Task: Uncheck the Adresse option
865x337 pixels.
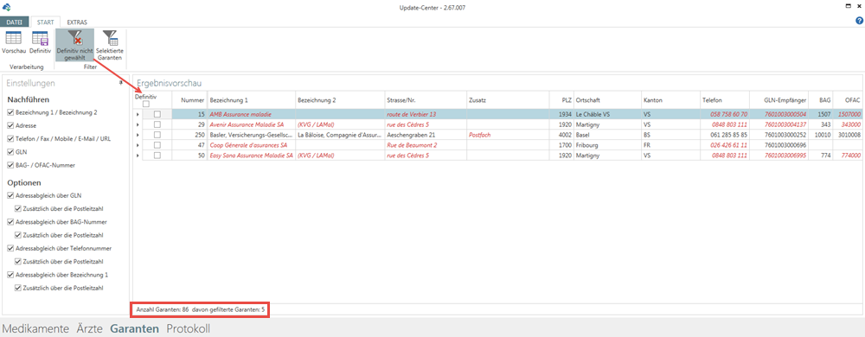Action: [10, 125]
